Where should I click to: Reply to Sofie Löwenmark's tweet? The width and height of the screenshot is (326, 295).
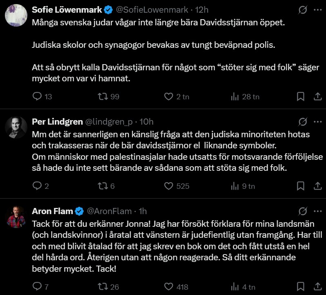(37, 96)
